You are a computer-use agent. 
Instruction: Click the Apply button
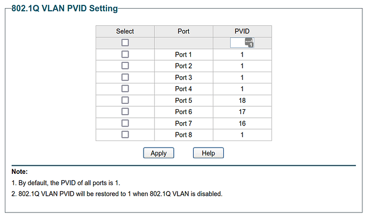pyautogui.click(x=159, y=153)
